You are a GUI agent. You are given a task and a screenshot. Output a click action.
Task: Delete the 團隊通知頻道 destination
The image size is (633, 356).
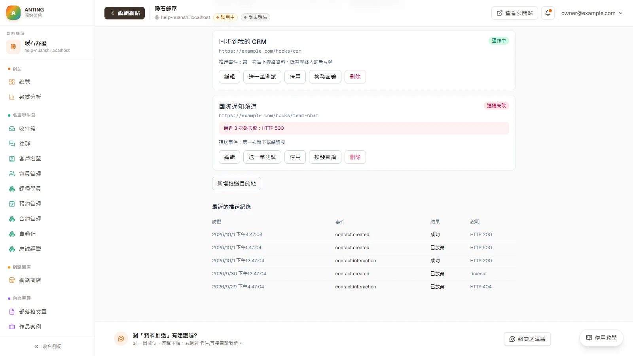point(355,157)
